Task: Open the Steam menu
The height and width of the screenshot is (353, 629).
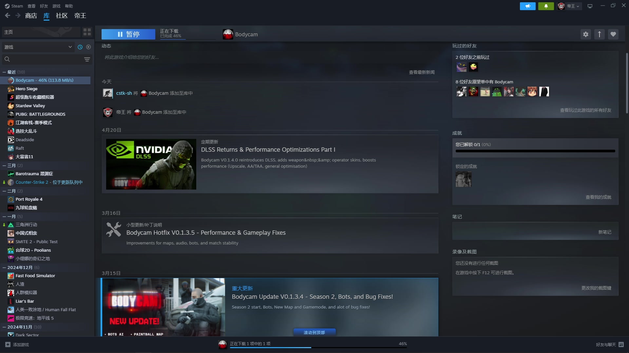Action: (14, 6)
